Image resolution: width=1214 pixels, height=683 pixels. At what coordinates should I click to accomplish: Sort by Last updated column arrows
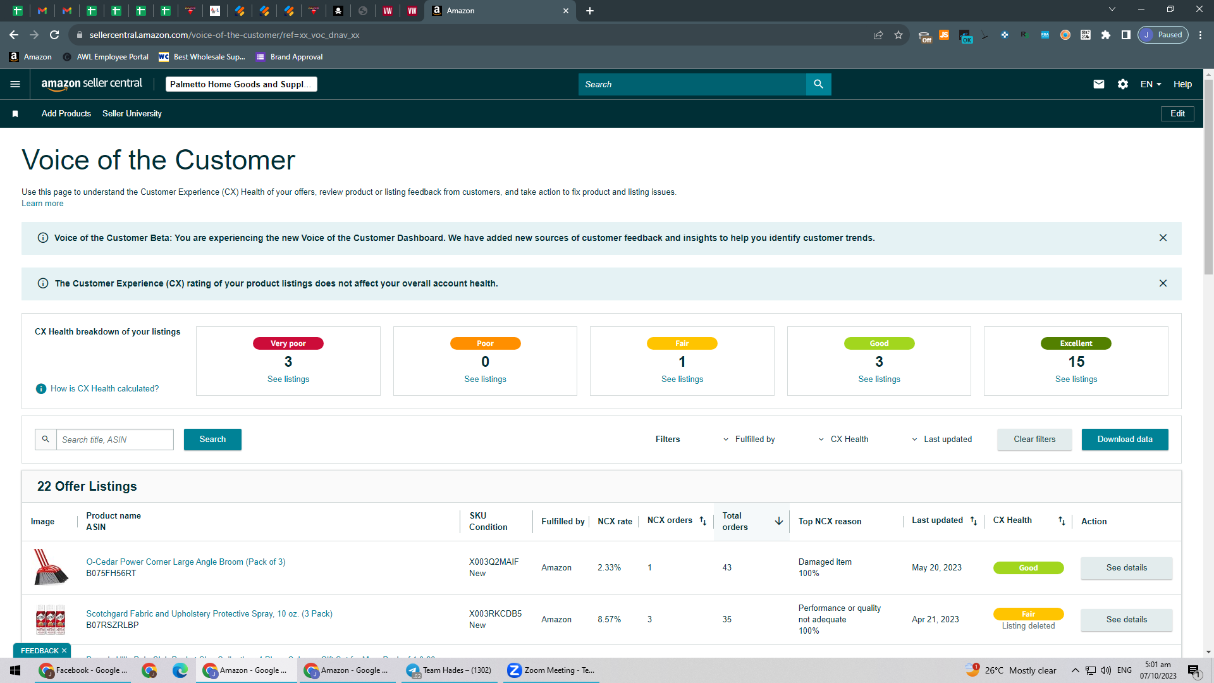(974, 521)
